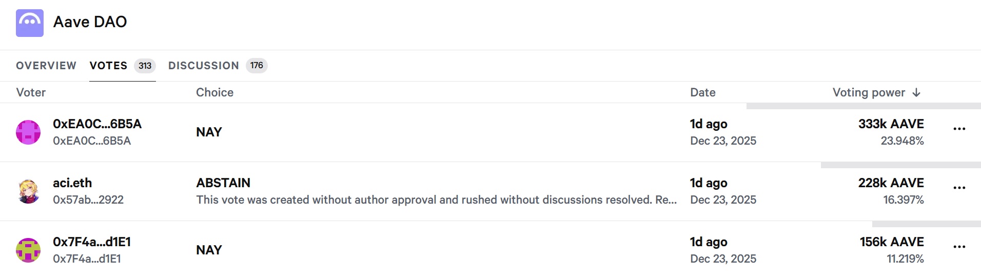Open more options for aci.eth's vote

[959, 188]
